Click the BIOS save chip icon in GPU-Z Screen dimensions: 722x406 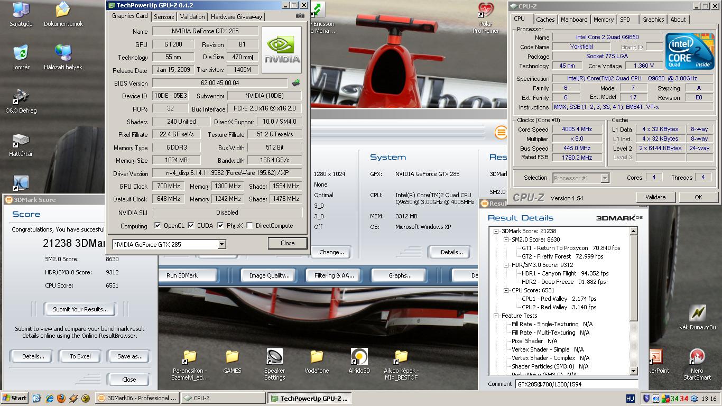point(297,82)
